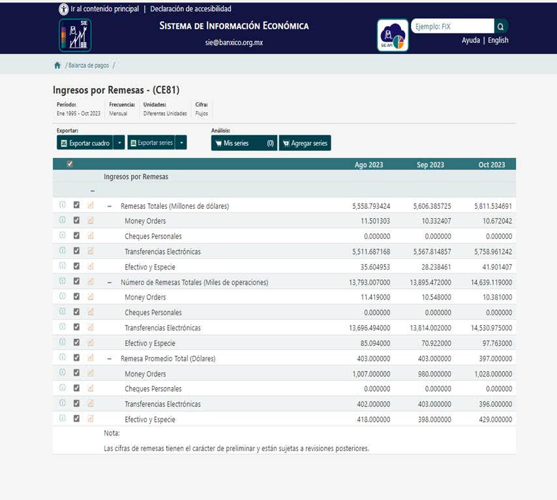
Task: Click the search magnifier button
Action: click(x=501, y=27)
